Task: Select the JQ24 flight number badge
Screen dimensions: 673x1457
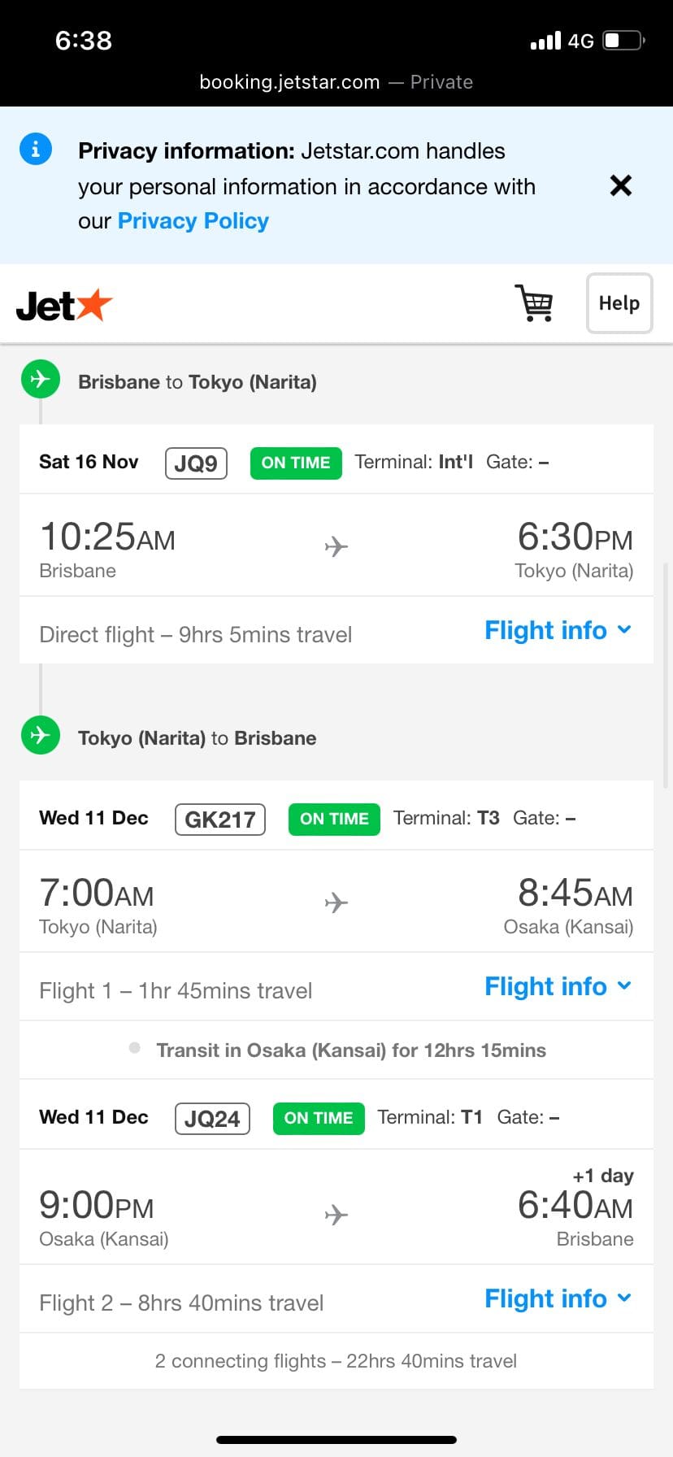Action: (x=212, y=1118)
